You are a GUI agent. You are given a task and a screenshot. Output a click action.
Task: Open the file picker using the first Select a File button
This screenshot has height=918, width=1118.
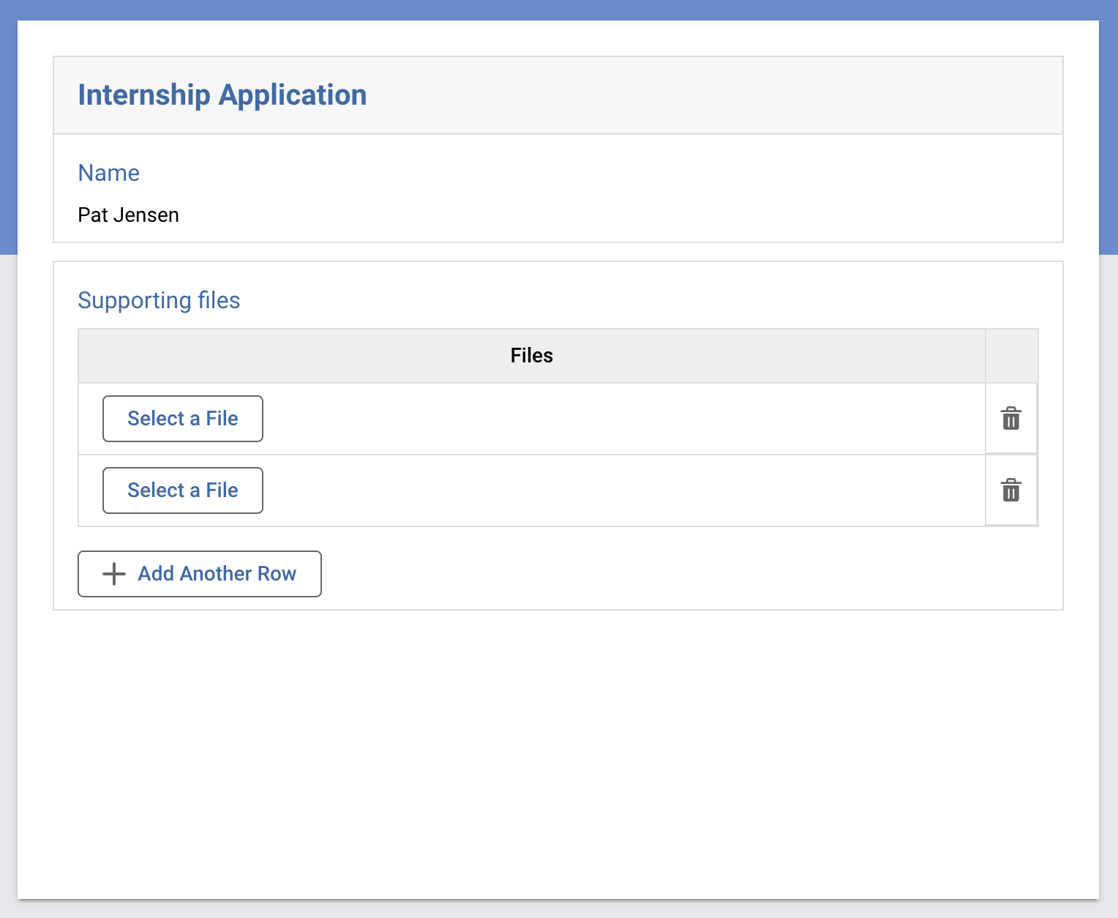[x=182, y=419]
